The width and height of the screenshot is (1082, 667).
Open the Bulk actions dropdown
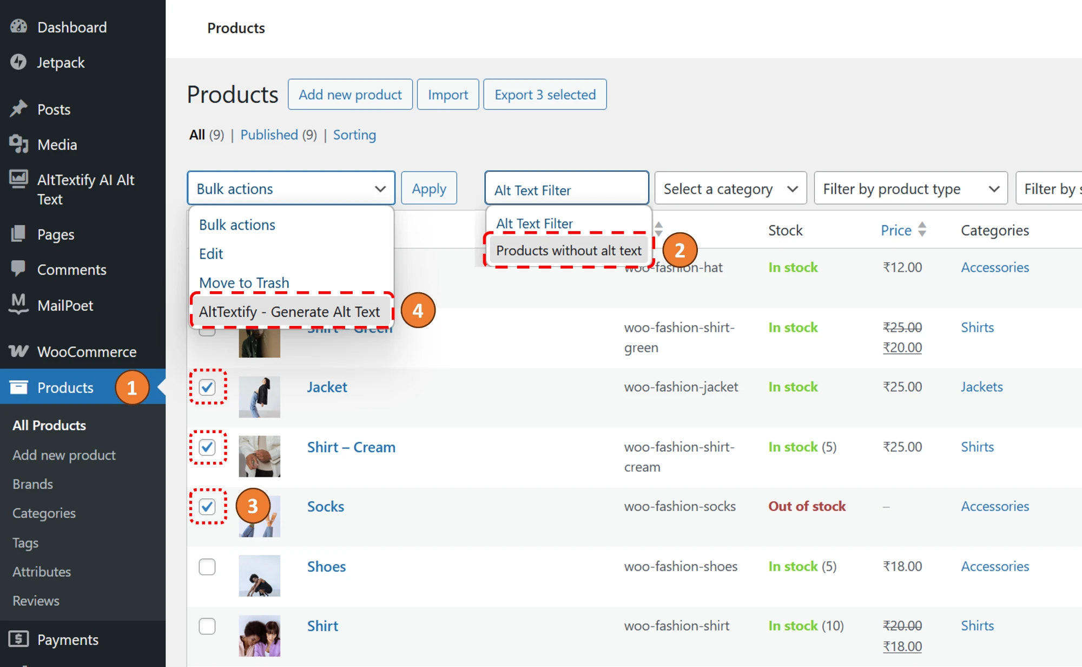tap(291, 188)
